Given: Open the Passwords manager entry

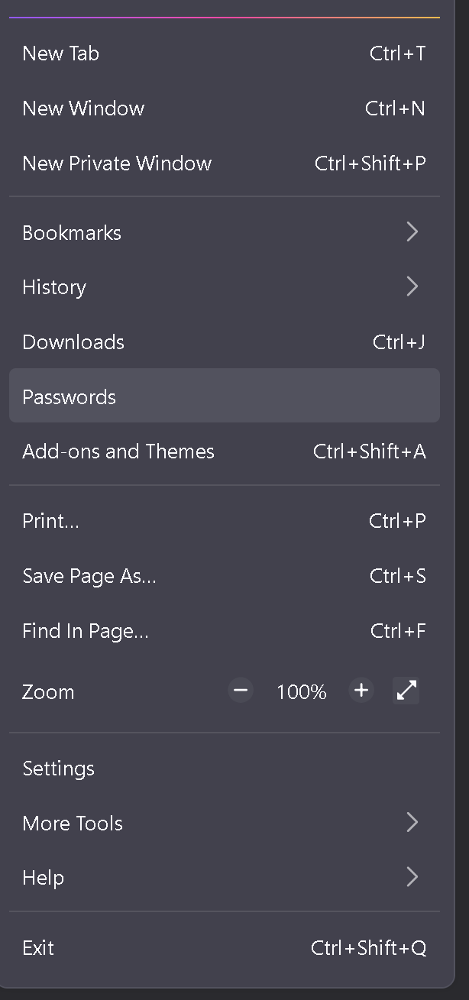Looking at the screenshot, I should pos(225,396).
